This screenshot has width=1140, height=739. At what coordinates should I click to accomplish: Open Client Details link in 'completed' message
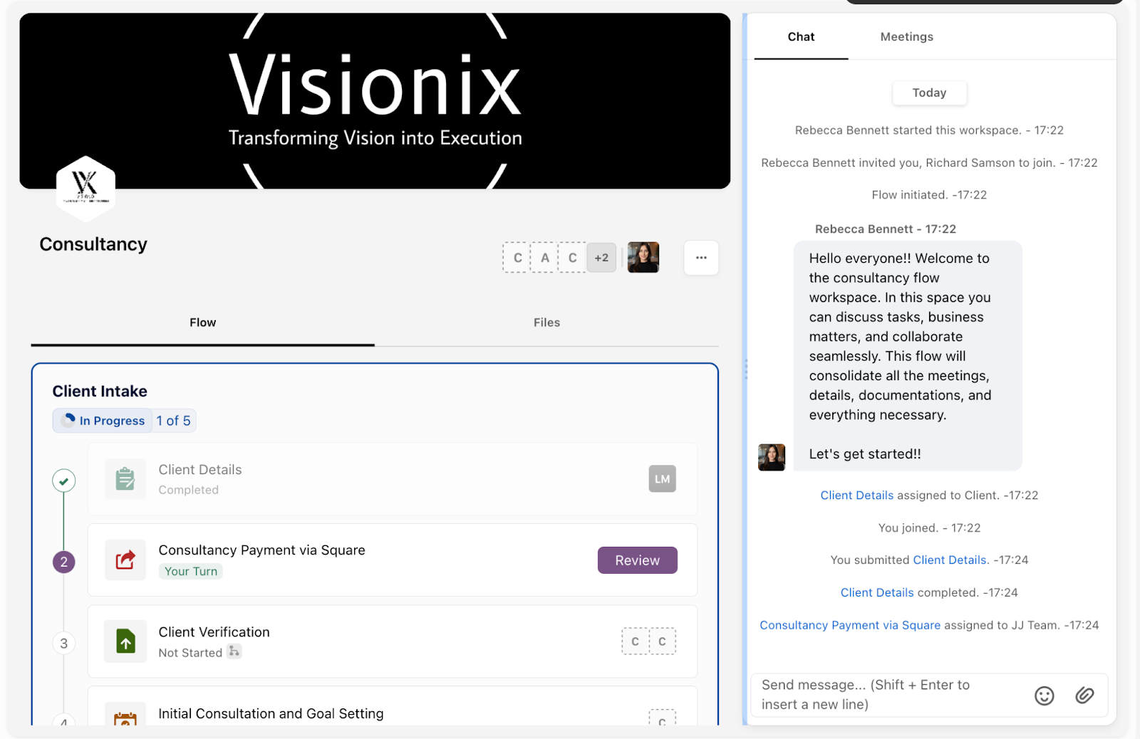[x=877, y=592]
